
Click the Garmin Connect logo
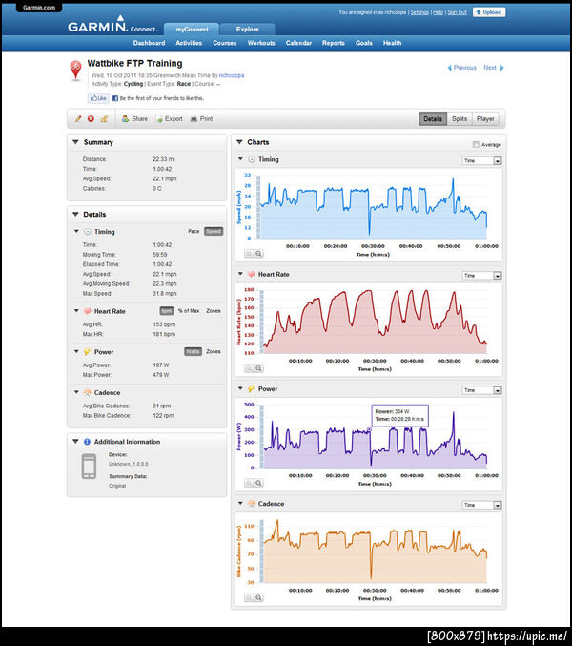click(112, 25)
